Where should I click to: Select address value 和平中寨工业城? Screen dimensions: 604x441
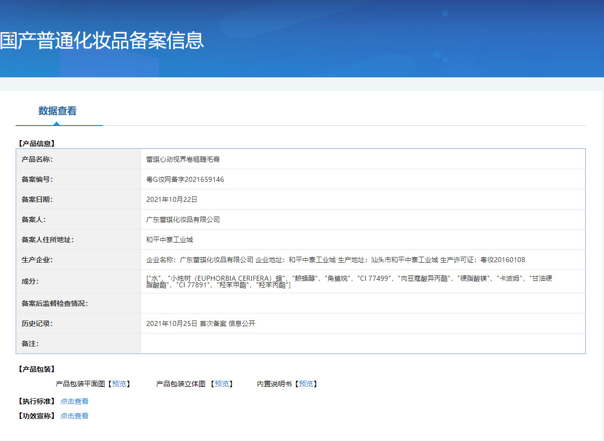coord(169,240)
